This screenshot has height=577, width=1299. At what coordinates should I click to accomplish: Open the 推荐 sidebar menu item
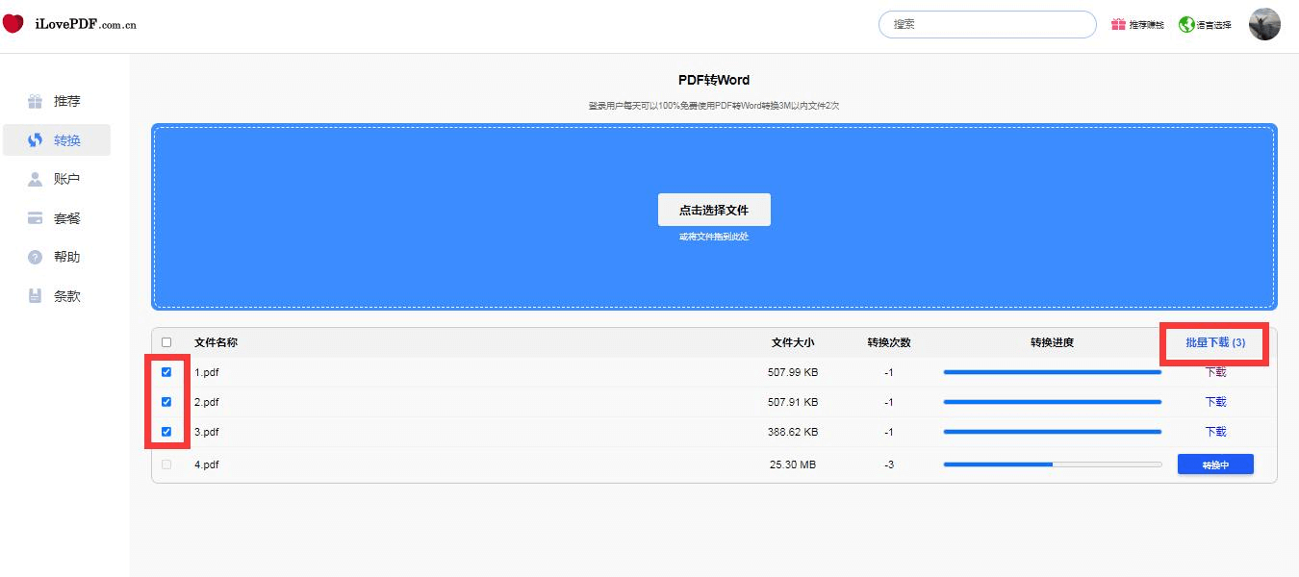click(x=66, y=101)
